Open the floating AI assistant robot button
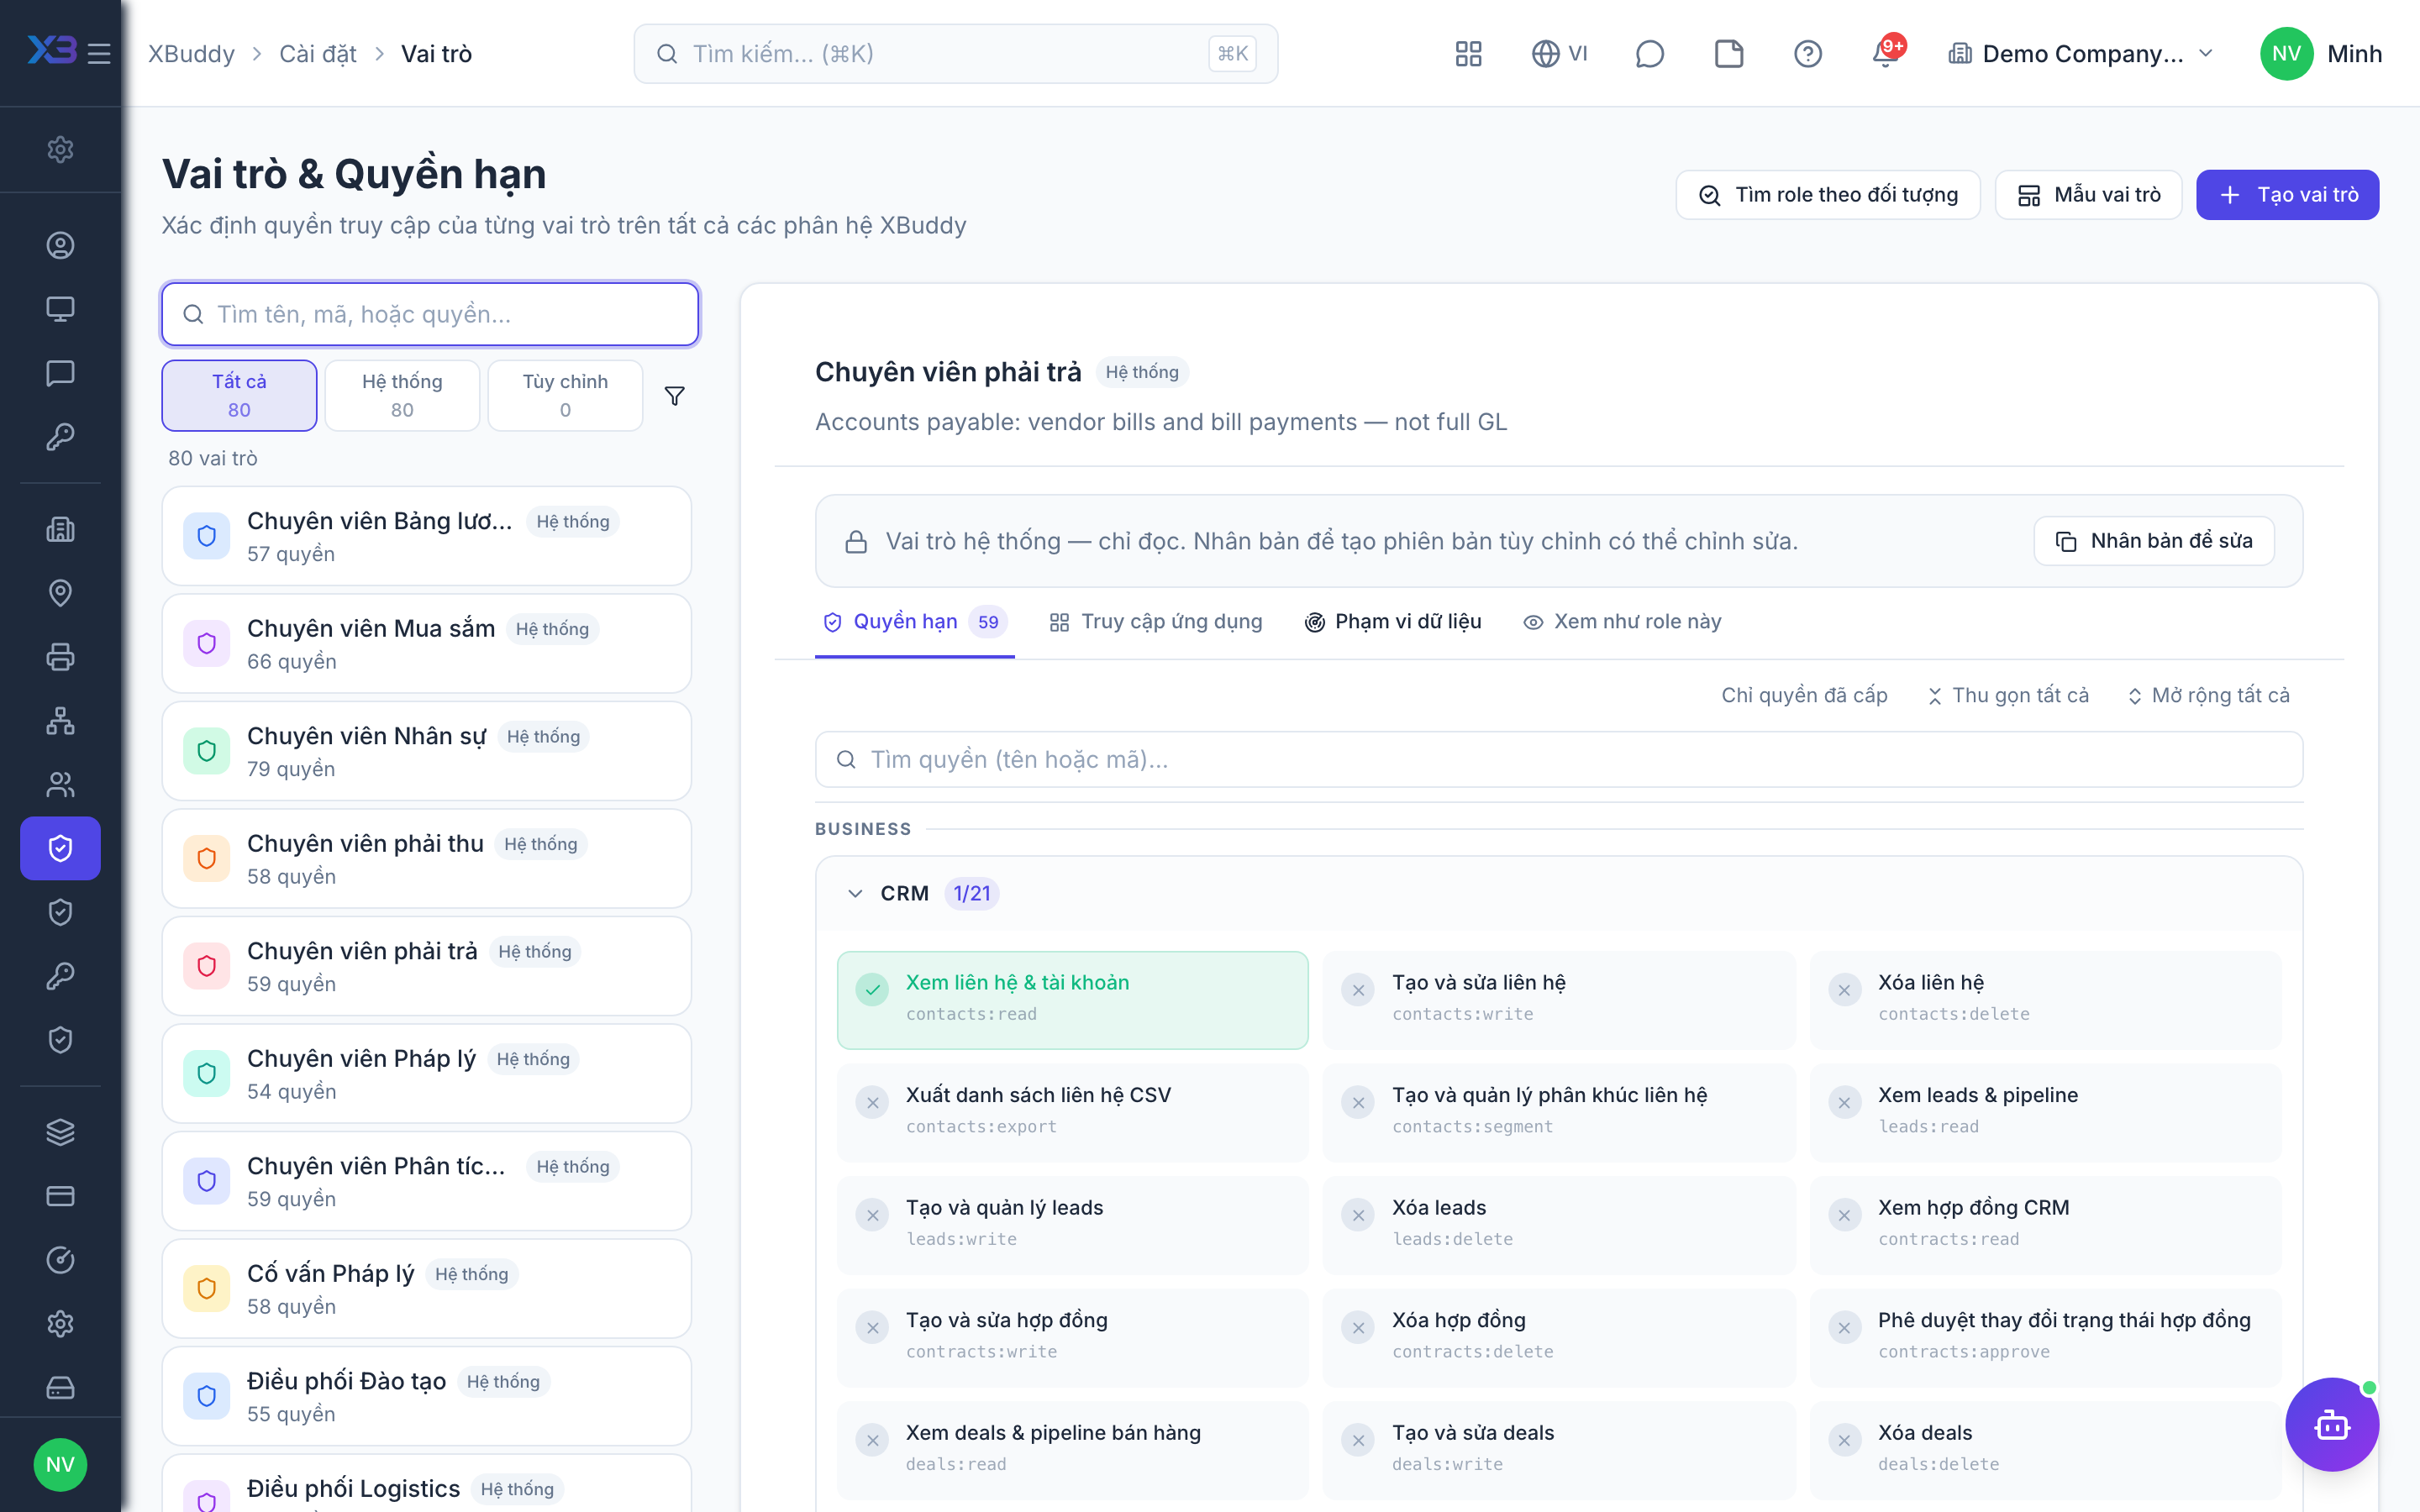The image size is (2420, 1512). (x=2331, y=1424)
